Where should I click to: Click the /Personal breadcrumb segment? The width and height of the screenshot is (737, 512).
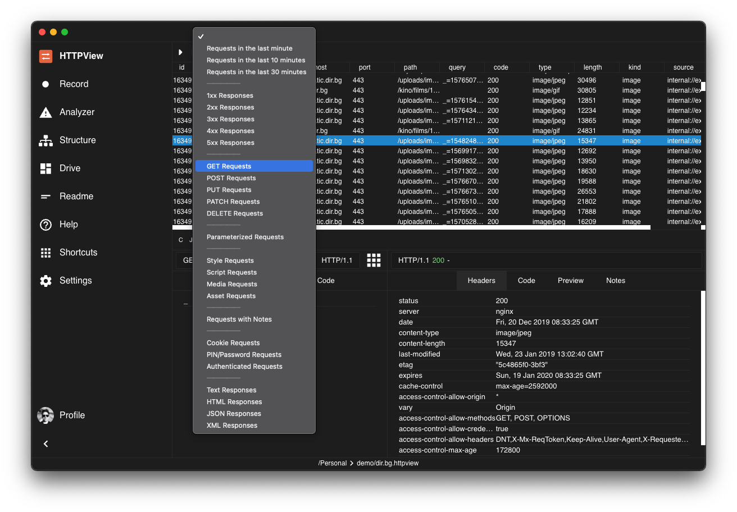[x=333, y=463]
